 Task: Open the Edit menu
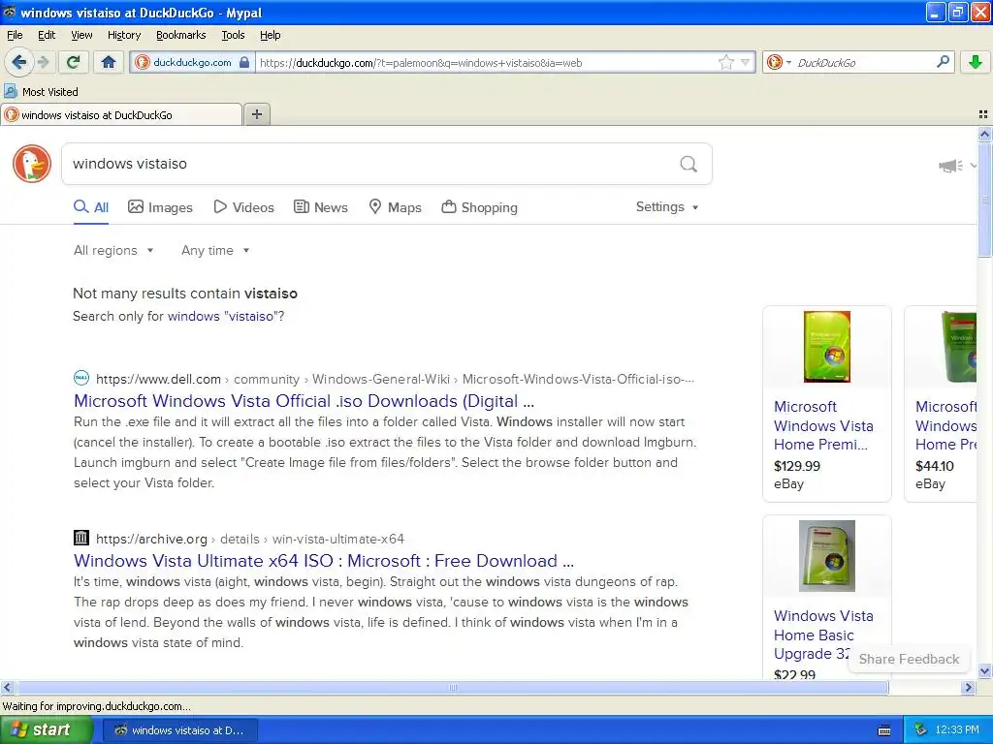(x=47, y=35)
